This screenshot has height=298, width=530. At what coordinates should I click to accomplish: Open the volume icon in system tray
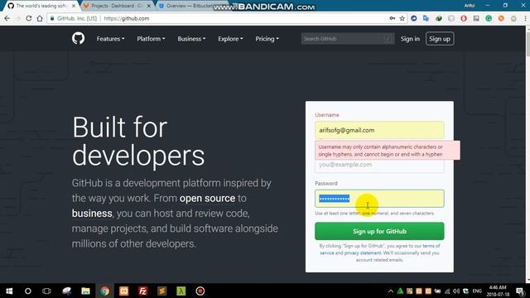(x=456, y=291)
